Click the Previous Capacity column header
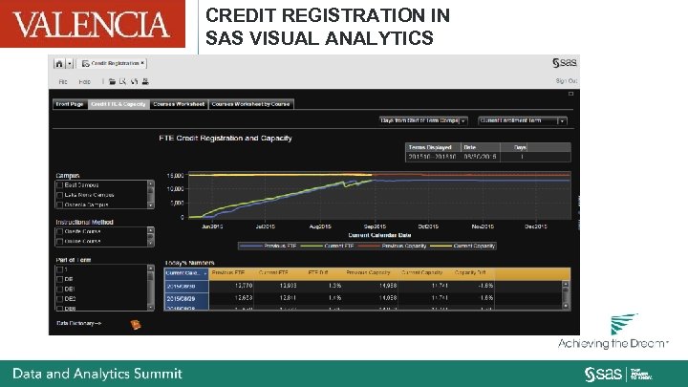 [x=368, y=273]
